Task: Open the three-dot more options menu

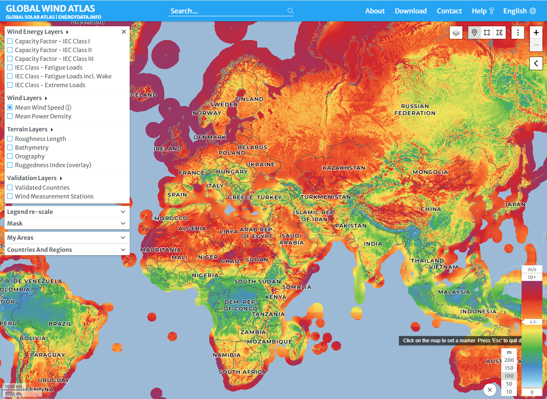Action: [518, 33]
